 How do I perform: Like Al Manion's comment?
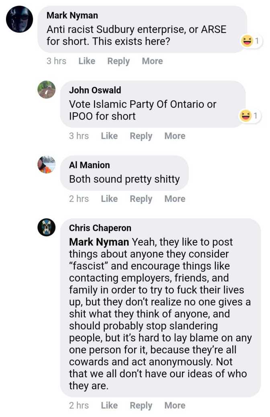[109, 199]
